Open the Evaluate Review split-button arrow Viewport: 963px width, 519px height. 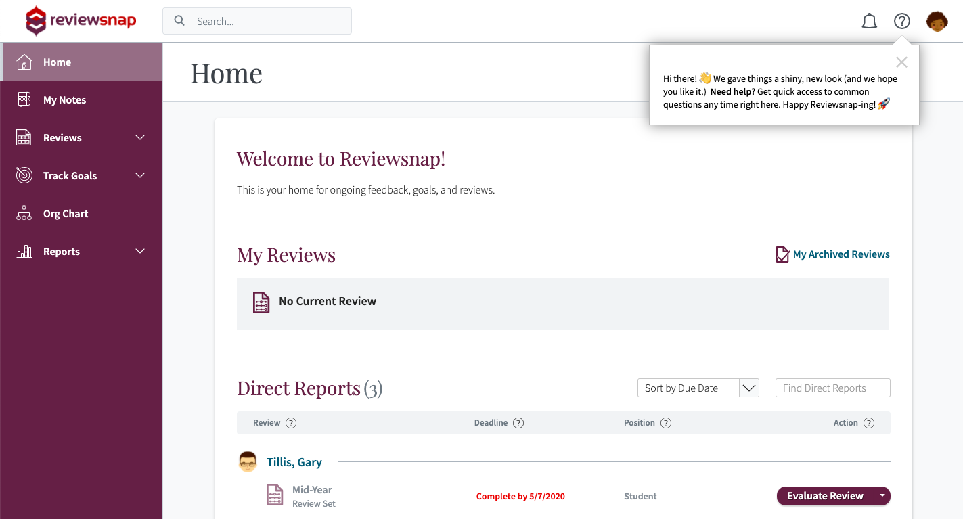882,495
